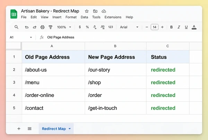Viewport: 208px width, 140px height.
Task: Select row 1 header
Action: pos(14,57)
